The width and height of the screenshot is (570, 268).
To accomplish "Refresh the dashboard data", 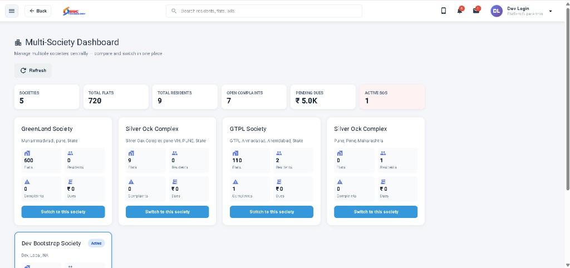I will (x=33, y=71).
